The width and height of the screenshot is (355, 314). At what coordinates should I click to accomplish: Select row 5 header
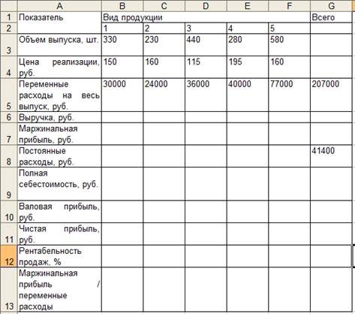coord(9,95)
